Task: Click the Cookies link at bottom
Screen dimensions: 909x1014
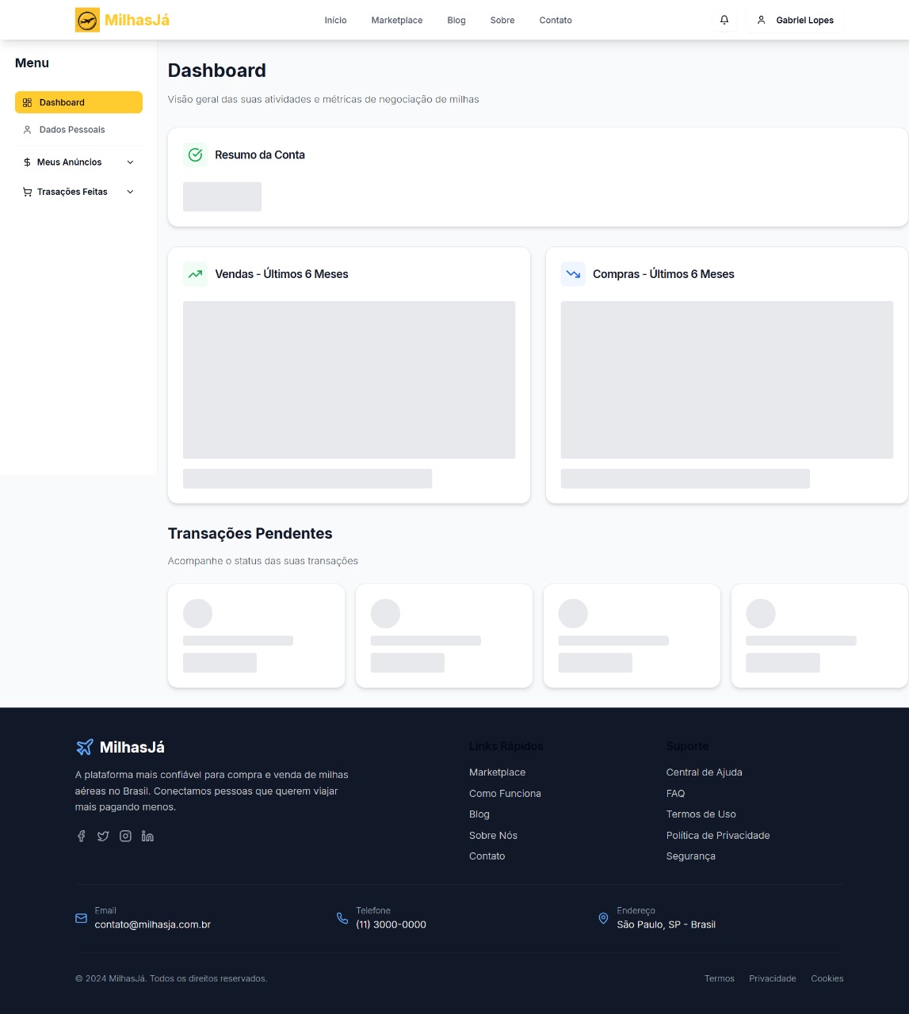Action: pyautogui.click(x=827, y=978)
